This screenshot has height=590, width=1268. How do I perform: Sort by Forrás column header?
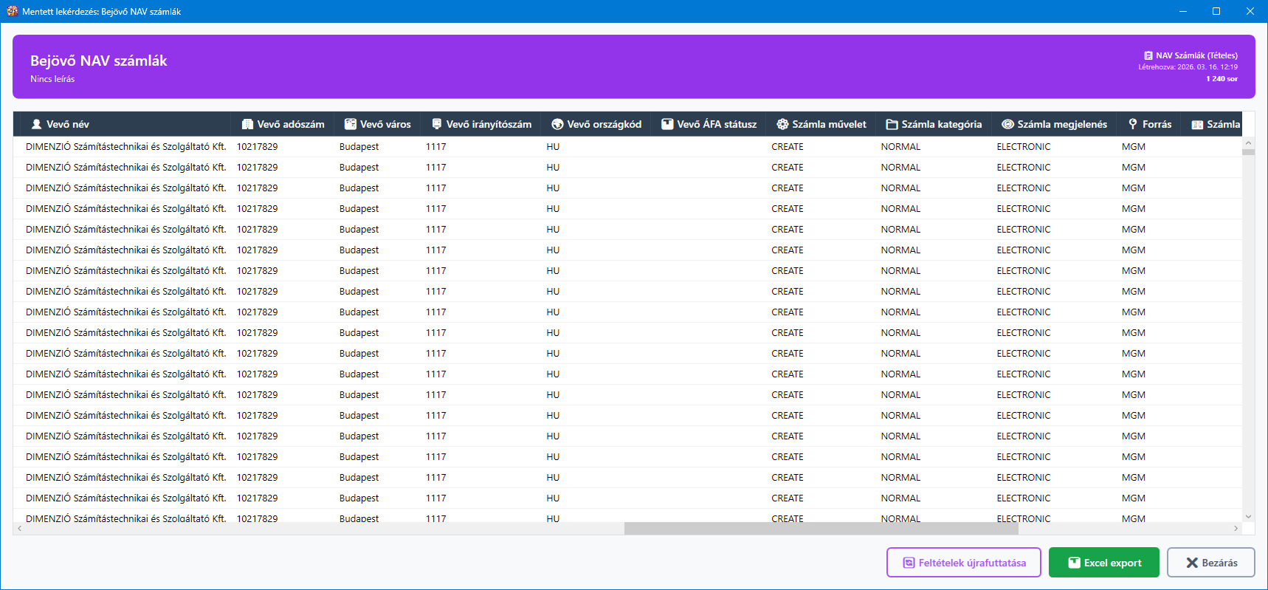click(x=1157, y=124)
